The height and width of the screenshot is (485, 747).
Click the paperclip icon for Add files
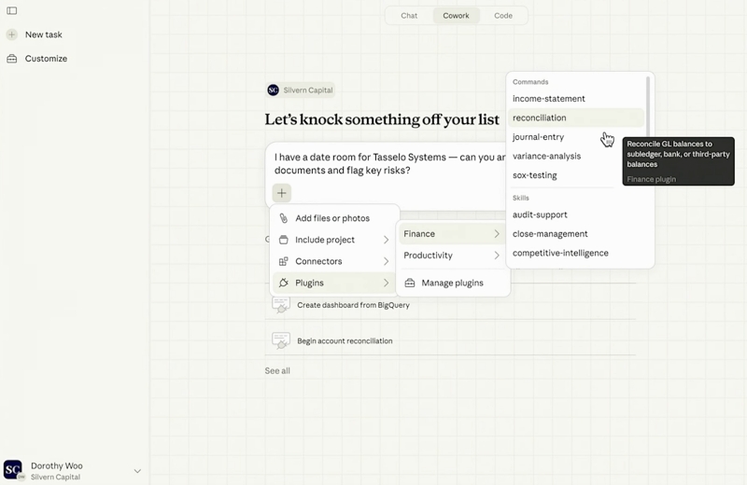pos(284,218)
